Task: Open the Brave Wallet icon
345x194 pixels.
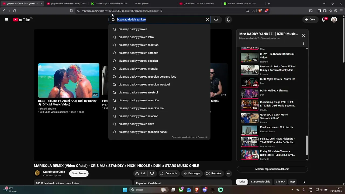Action: click(325, 11)
